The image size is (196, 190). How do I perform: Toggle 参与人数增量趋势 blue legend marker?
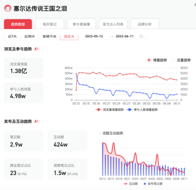click(x=129, y=110)
